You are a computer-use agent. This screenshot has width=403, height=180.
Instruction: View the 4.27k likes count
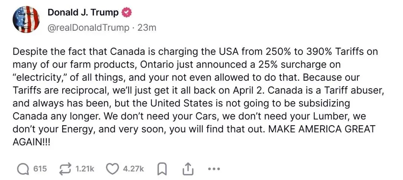133,169
